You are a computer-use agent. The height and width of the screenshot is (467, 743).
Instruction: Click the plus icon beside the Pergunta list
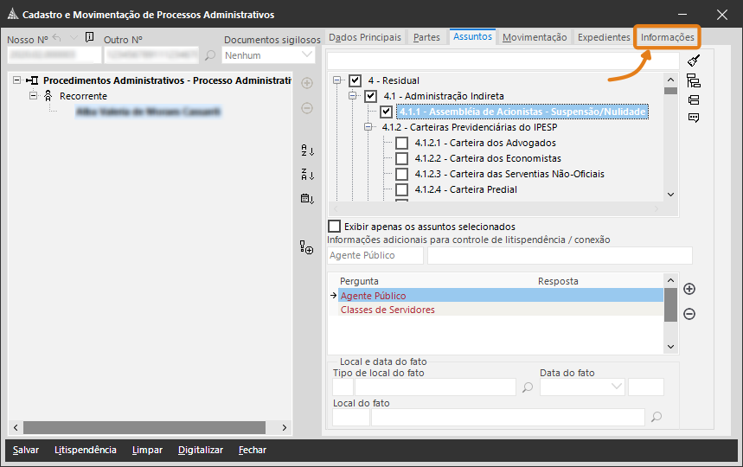pyautogui.click(x=689, y=289)
